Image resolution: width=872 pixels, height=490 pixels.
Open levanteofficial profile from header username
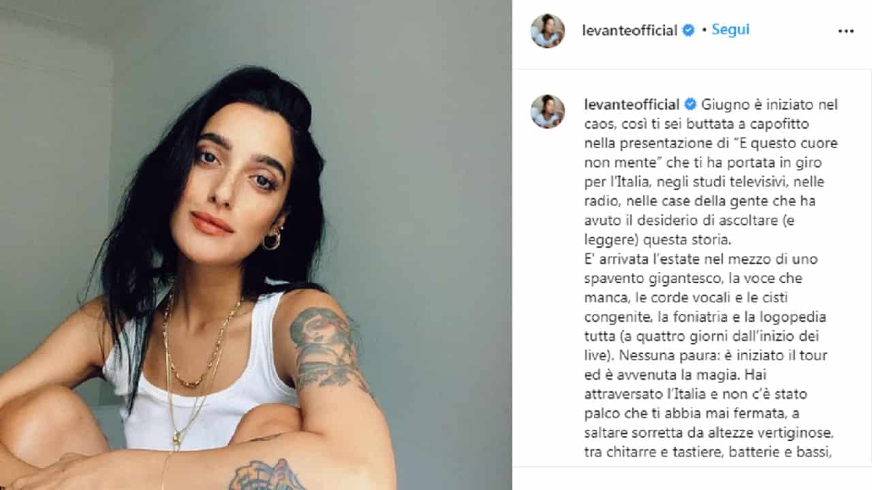click(x=630, y=30)
